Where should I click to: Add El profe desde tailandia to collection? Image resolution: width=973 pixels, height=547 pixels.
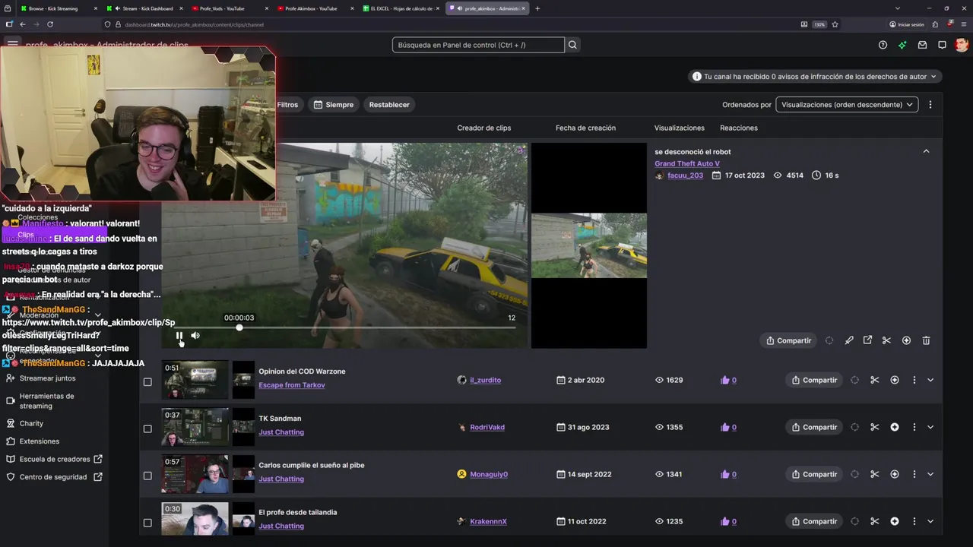coord(894,521)
